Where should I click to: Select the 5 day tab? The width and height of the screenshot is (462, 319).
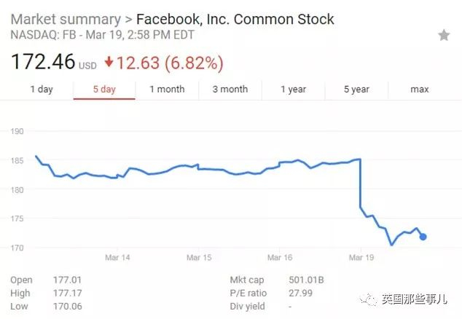104,90
